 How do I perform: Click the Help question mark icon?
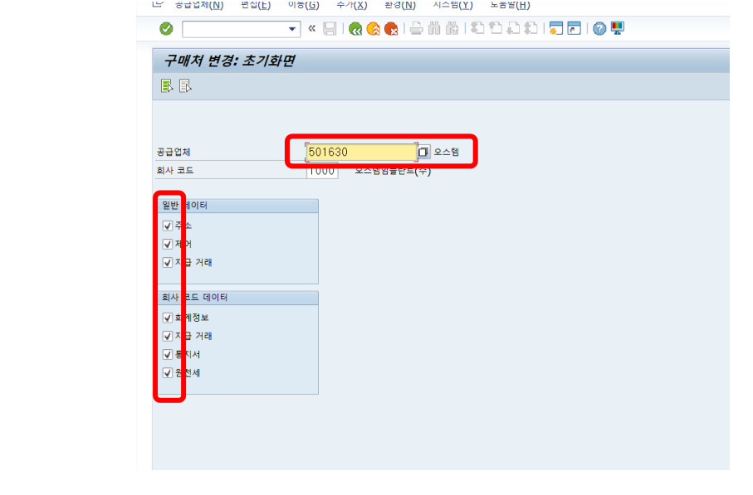tap(599, 29)
